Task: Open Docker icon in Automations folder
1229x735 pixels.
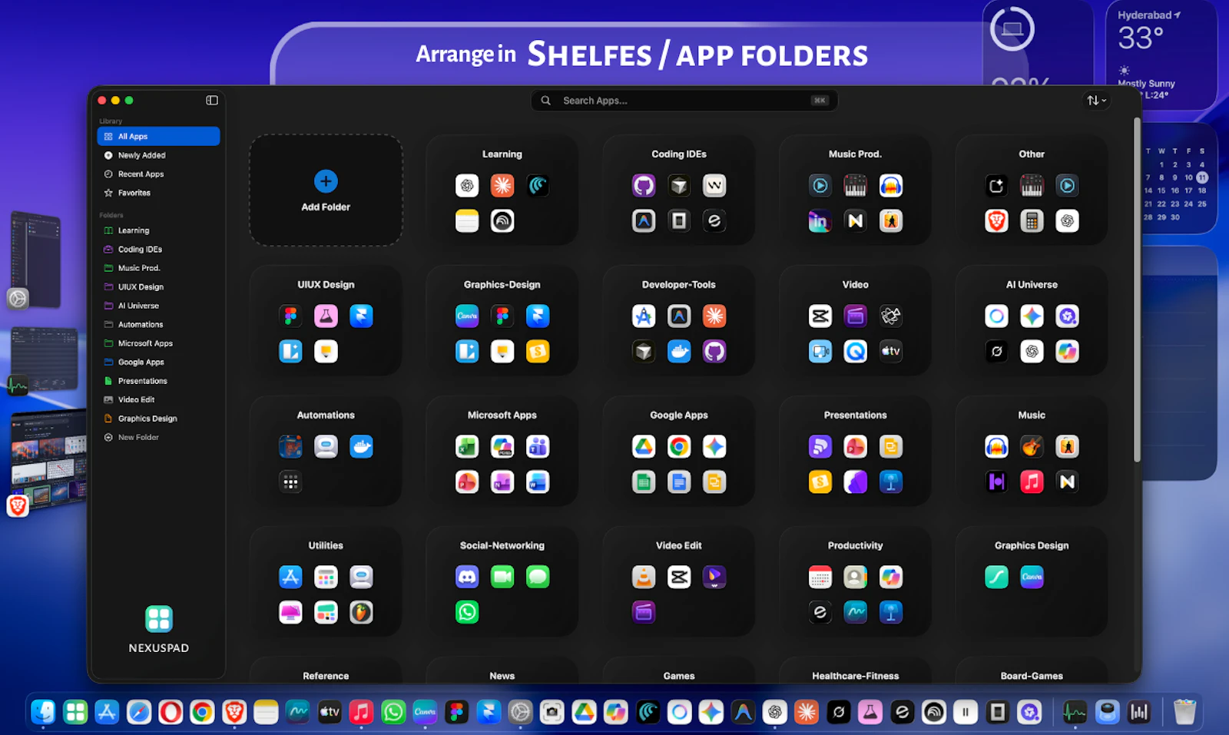Action: click(361, 446)
